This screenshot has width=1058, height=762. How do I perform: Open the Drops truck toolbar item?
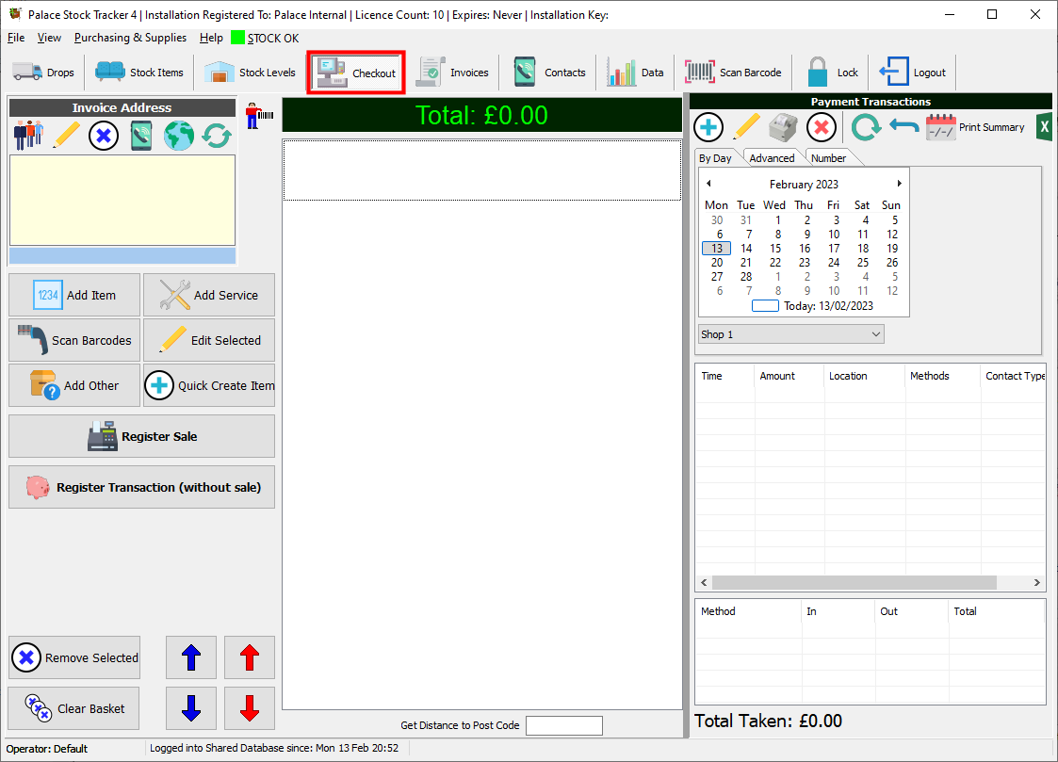click(x=43, y=73)
